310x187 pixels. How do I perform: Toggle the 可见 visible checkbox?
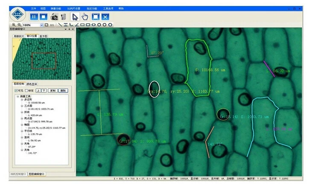coord(16,91)
